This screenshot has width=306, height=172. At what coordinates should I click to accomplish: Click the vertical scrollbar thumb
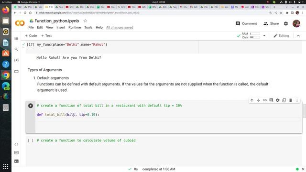(305, 111)
